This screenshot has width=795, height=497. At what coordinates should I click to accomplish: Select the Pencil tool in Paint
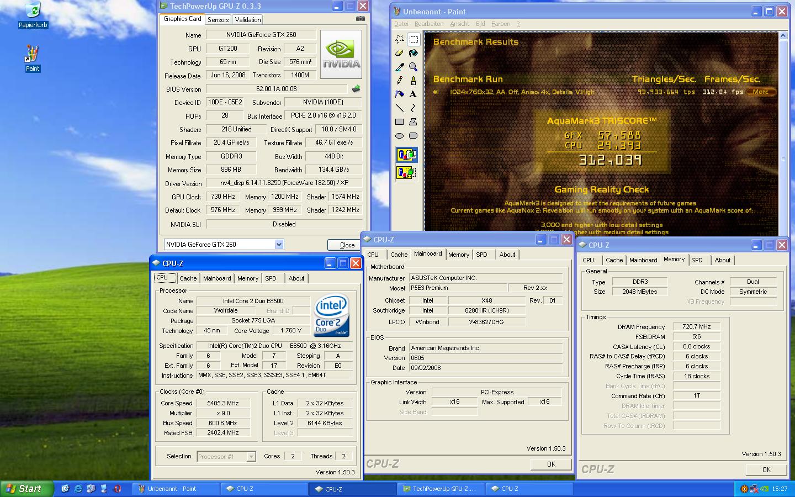400,81
